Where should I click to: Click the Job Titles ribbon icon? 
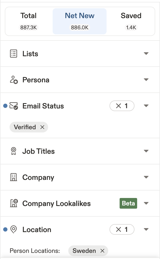tap(13, 151)
